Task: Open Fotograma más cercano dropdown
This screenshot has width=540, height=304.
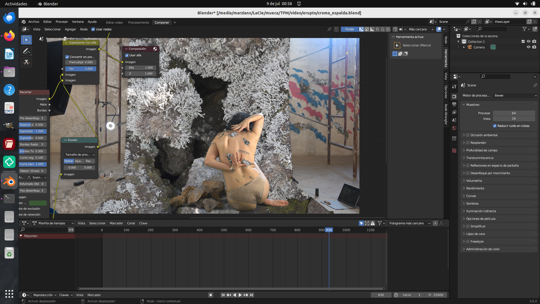Action: (x=409, y=223)
